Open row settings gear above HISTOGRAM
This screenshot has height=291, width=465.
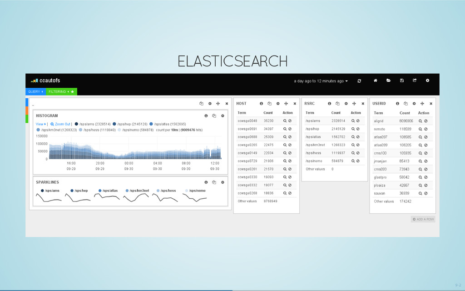[x=210, y=104]
